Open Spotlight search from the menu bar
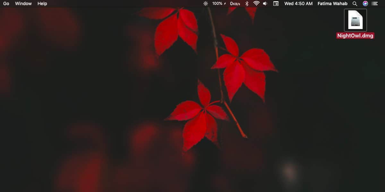Image resolution: width=385 pixels, height=192 pixels. click(x=355, y=4)
